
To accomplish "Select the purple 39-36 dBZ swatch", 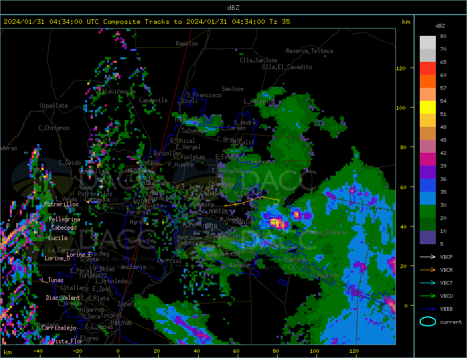I will tap(428, 173).
